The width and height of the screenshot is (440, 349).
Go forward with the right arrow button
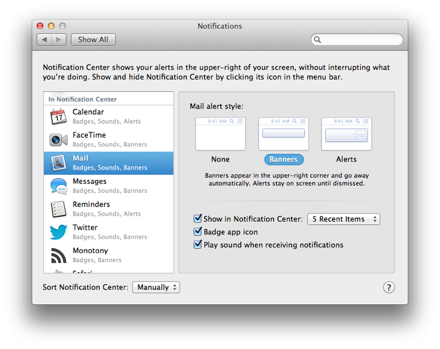(x=59, y=39)
